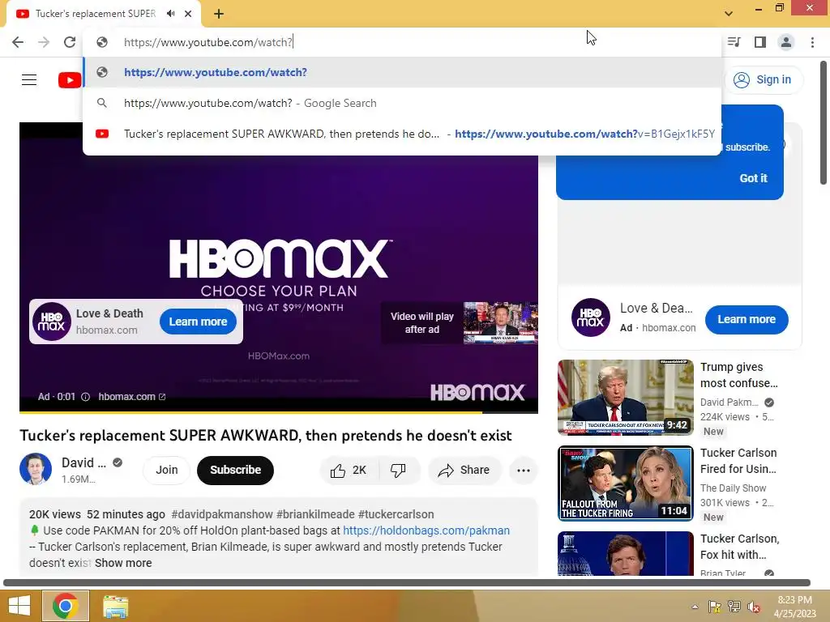Open the Windows Start button
Screen dimensions: 830x622
pos(19,606)
